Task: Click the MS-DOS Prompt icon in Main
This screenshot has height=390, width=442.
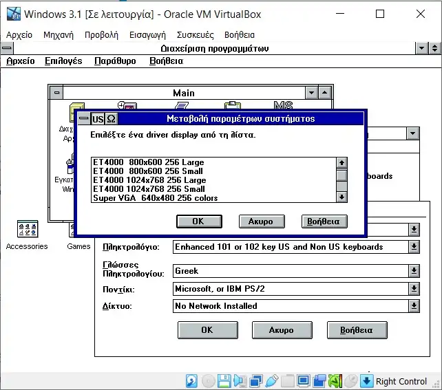Action: (x=283, y=105)
